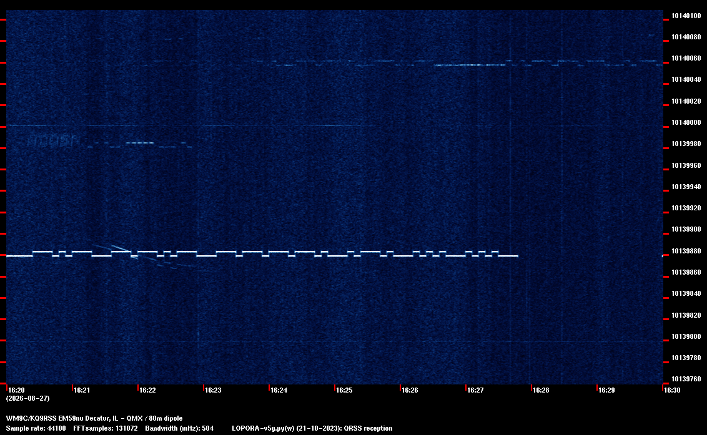
Task: Click the 10139920 frequency label
Action: tap(686, 208)
